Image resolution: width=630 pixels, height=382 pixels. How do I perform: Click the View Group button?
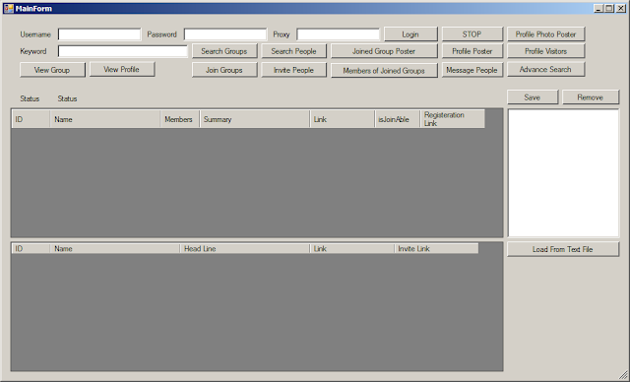52,70
